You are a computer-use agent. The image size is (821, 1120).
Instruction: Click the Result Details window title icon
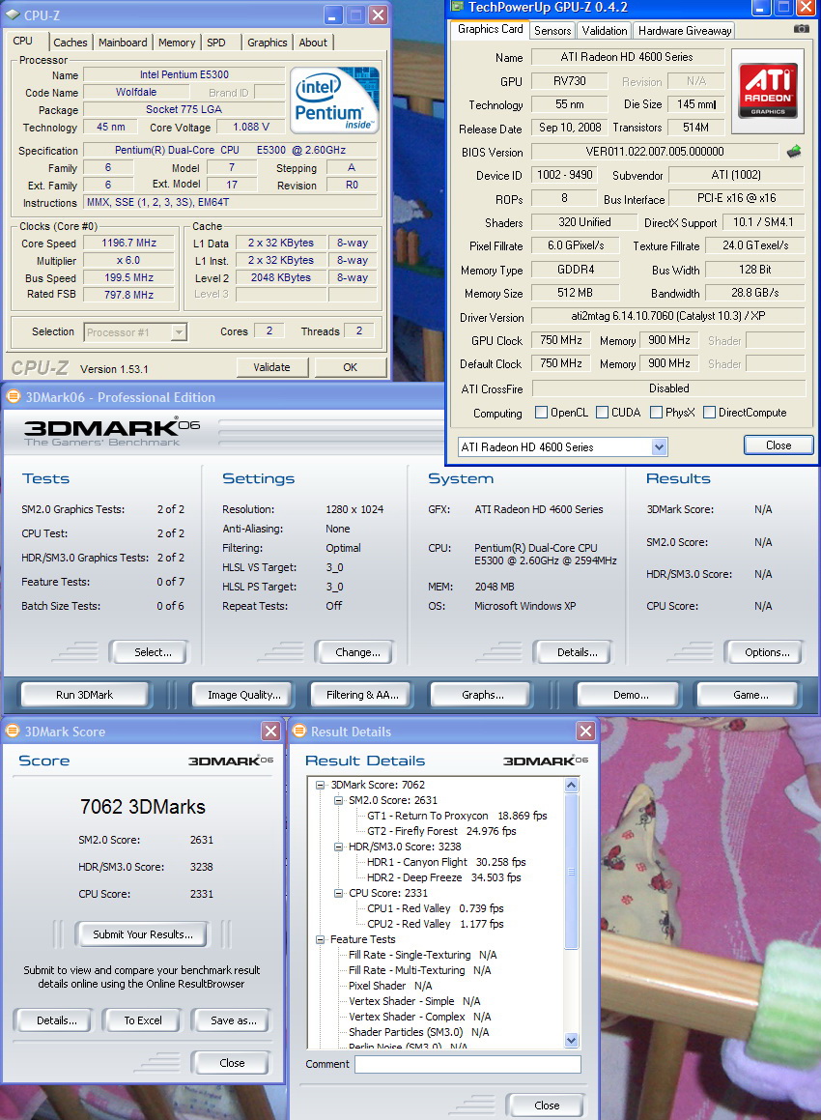(298, 732)
